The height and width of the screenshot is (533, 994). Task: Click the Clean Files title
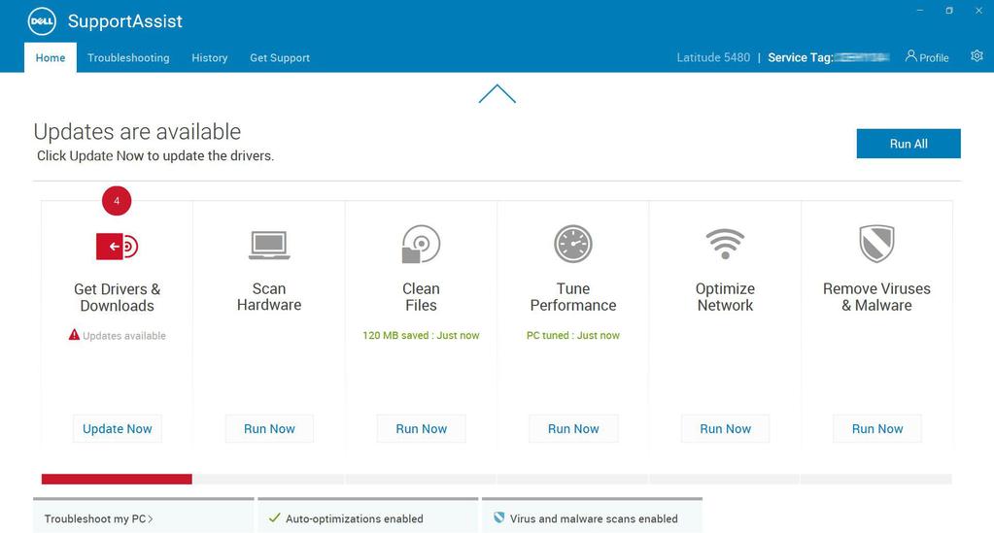coord(421,297)
